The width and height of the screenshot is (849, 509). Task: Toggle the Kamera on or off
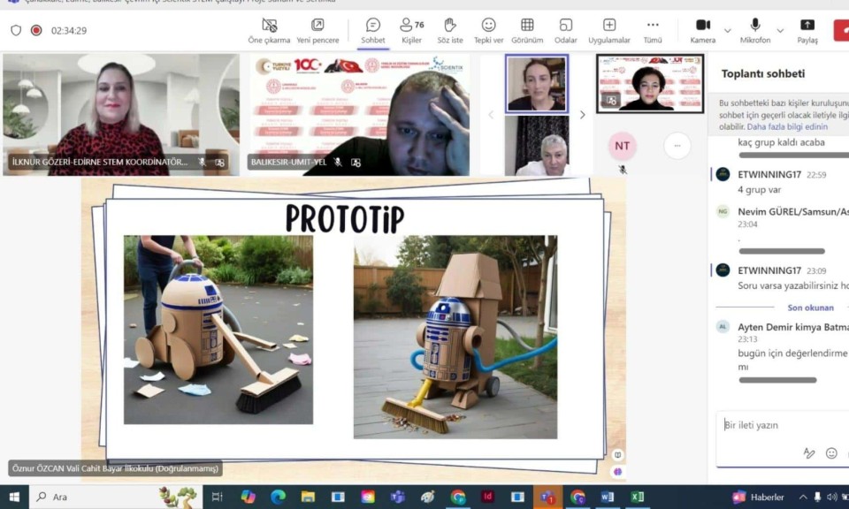(x=703, y=31)
